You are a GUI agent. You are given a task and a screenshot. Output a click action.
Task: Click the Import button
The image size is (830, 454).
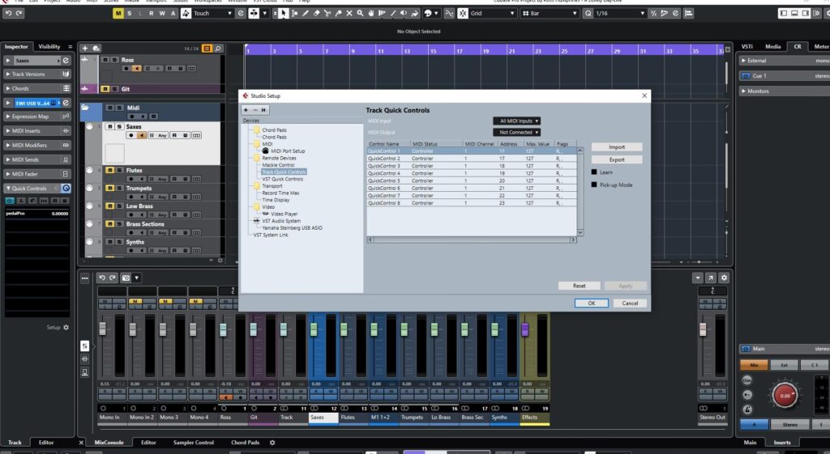(617, 147)
